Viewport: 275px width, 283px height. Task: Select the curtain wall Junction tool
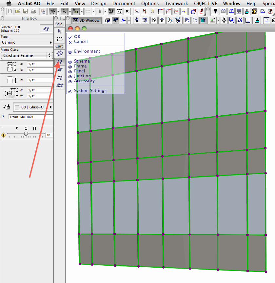point(60,78)
